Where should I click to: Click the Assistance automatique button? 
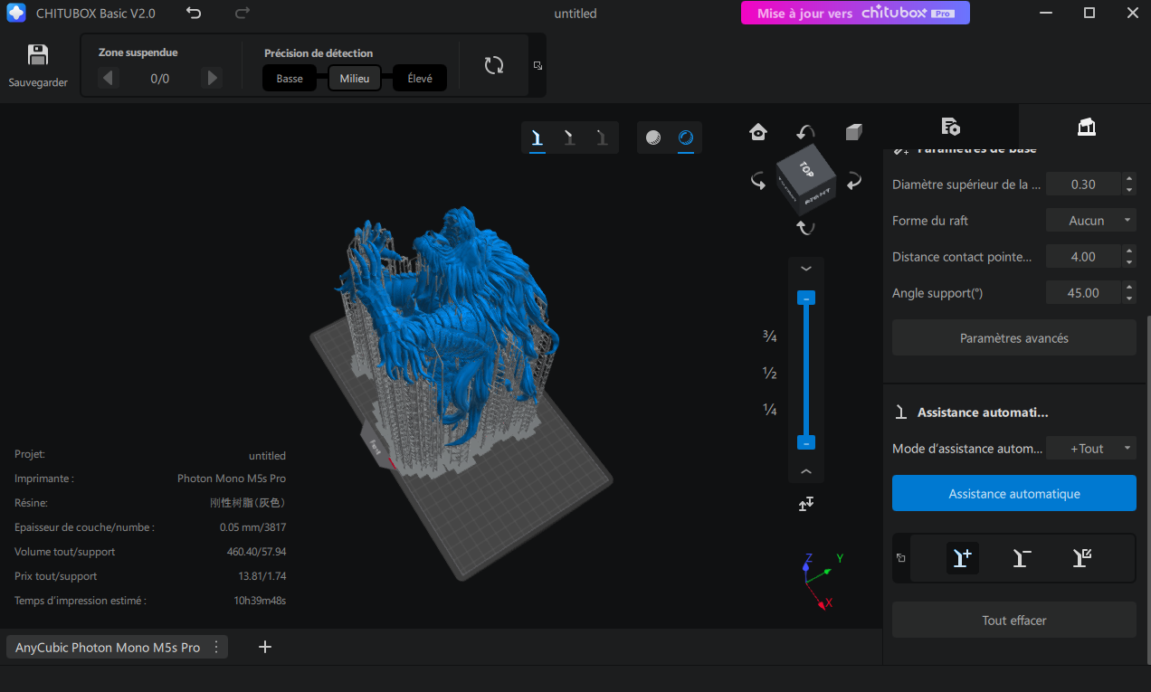pyautogui.click(x=1013, y=494)
